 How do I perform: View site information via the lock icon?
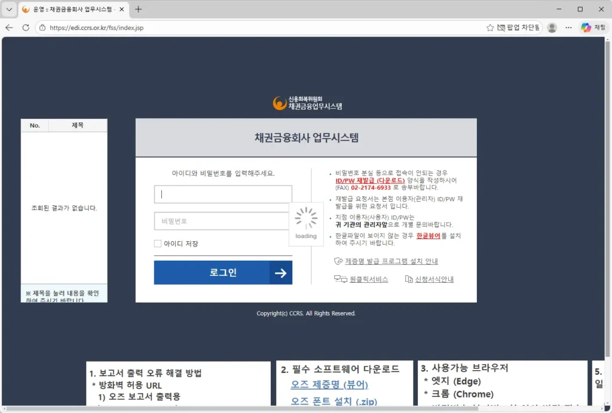(x=42, y=27)
